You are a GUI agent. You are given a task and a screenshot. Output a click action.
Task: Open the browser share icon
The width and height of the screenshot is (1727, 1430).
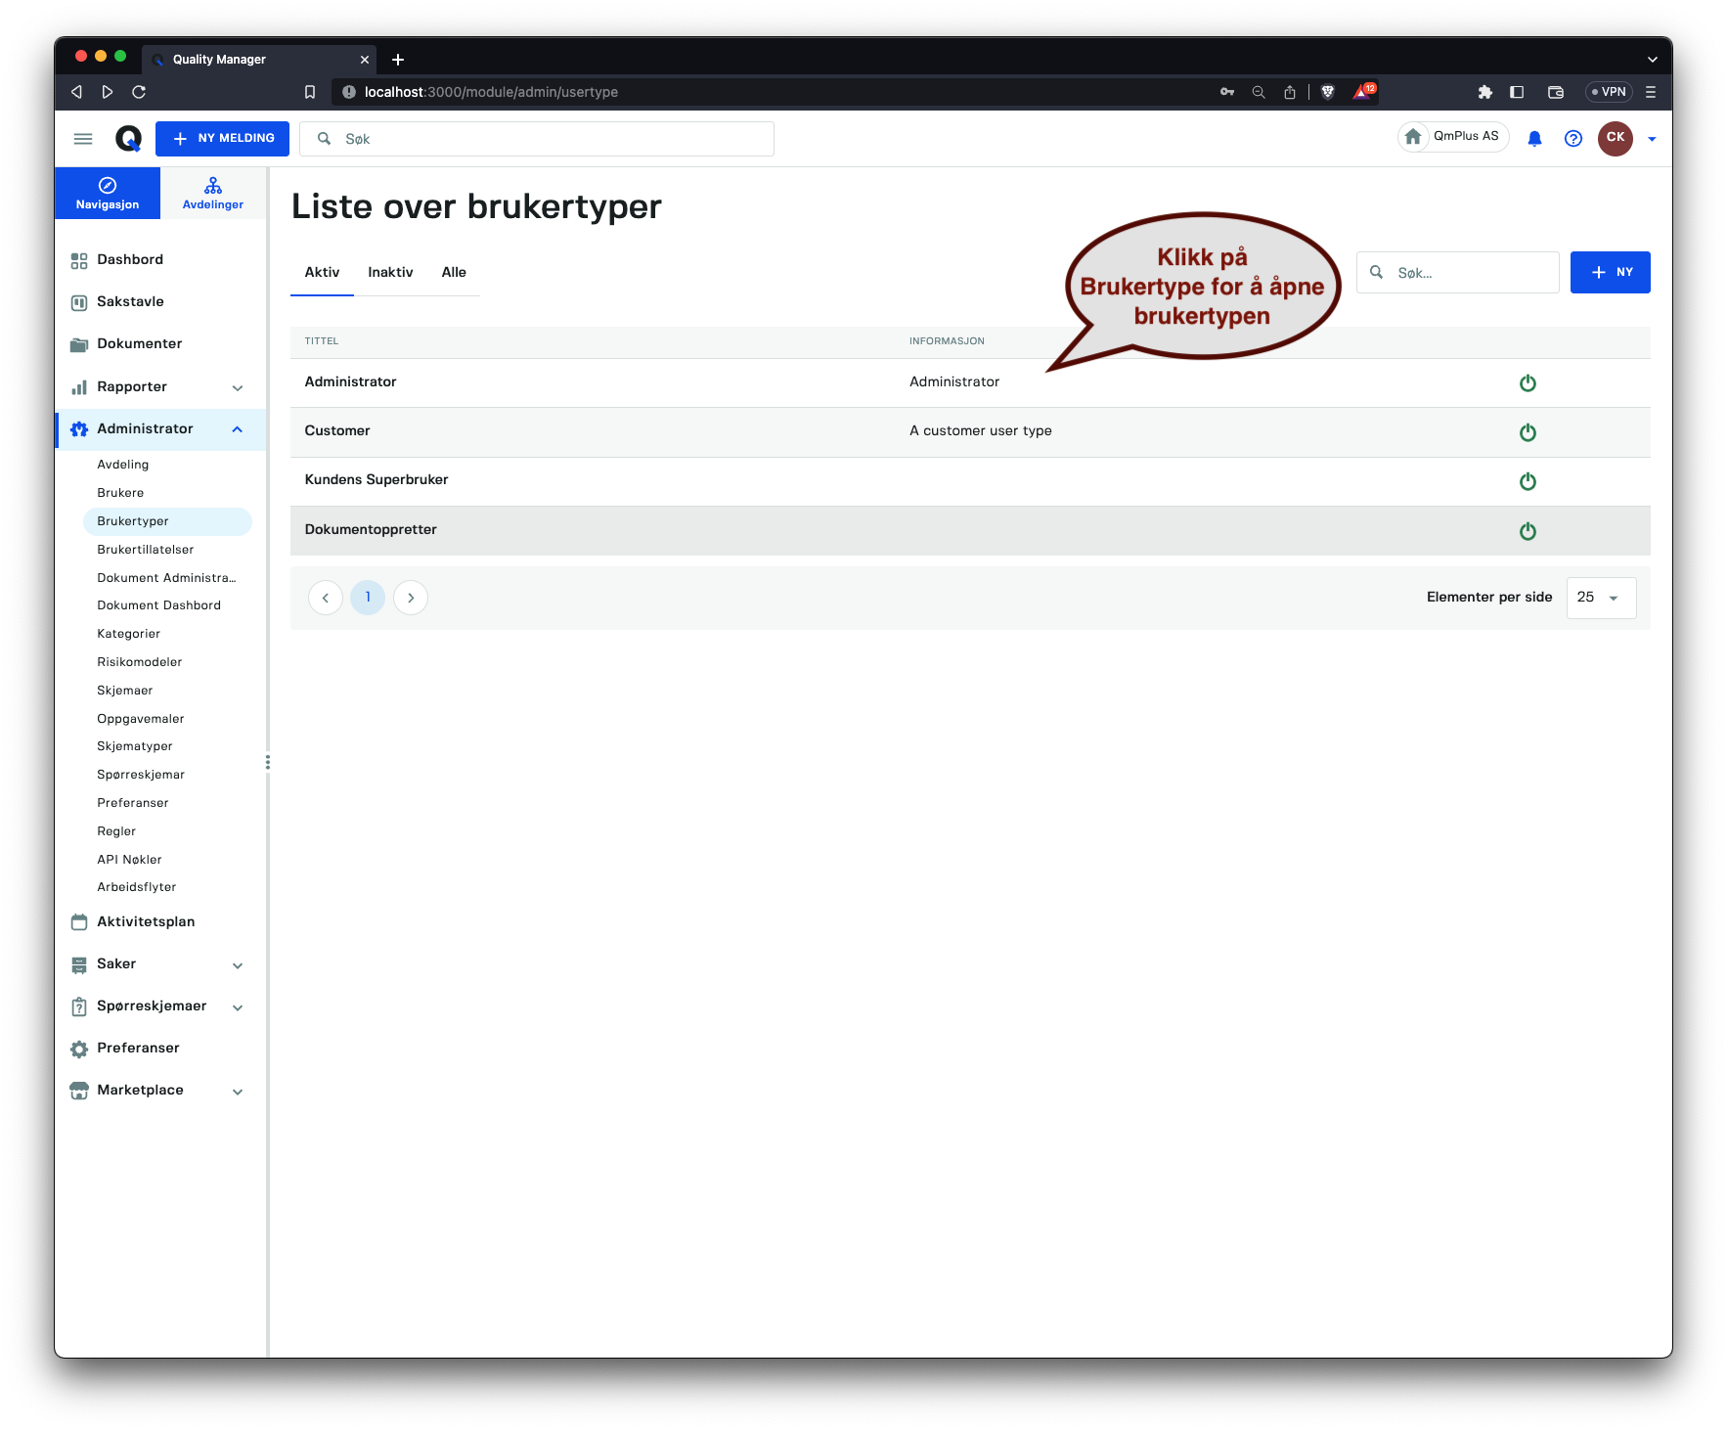point(1290,92)
